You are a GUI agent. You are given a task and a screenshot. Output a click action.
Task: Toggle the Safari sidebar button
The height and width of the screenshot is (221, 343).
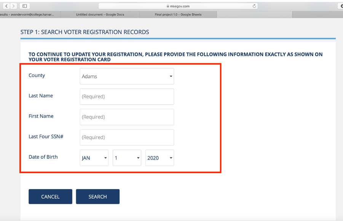[x=25, y=6]
